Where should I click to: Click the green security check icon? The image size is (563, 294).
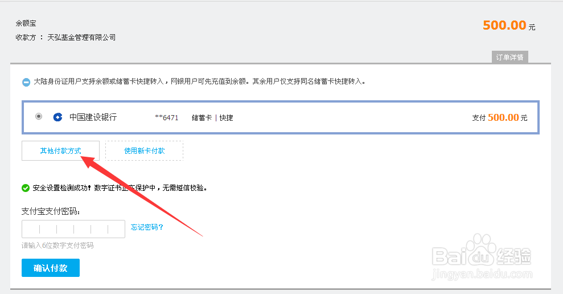[x=26, y=188]
